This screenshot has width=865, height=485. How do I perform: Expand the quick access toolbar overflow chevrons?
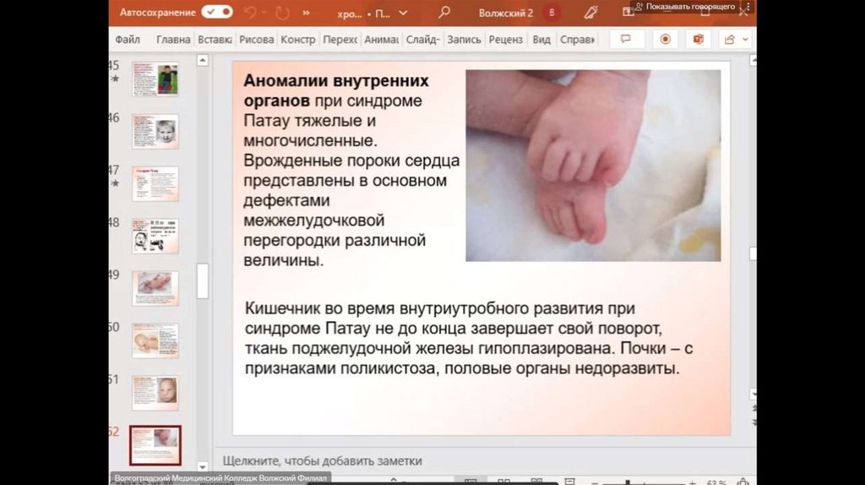pyautogui.click(x=305, y=13)
